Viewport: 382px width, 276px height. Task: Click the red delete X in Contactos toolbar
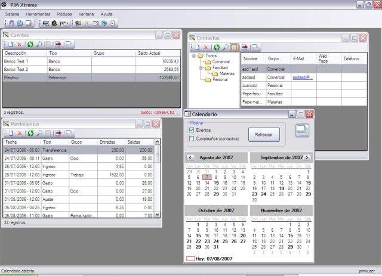[x=206, y=47]
